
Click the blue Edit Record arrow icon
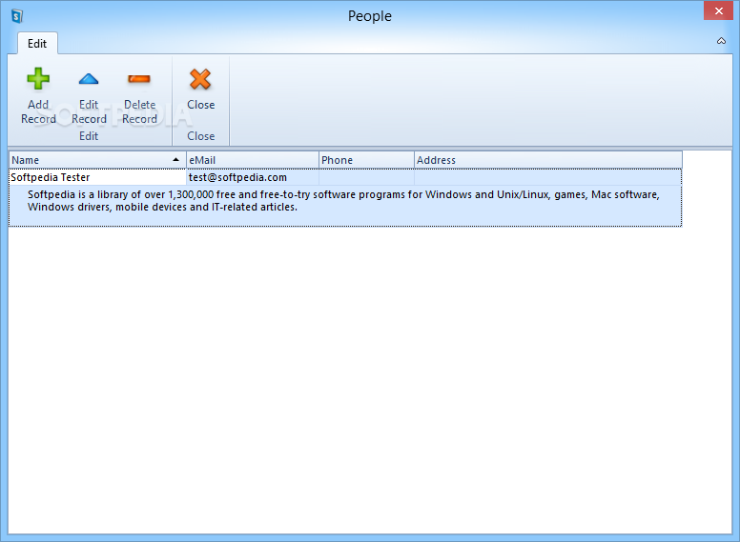tap(89, 79)
